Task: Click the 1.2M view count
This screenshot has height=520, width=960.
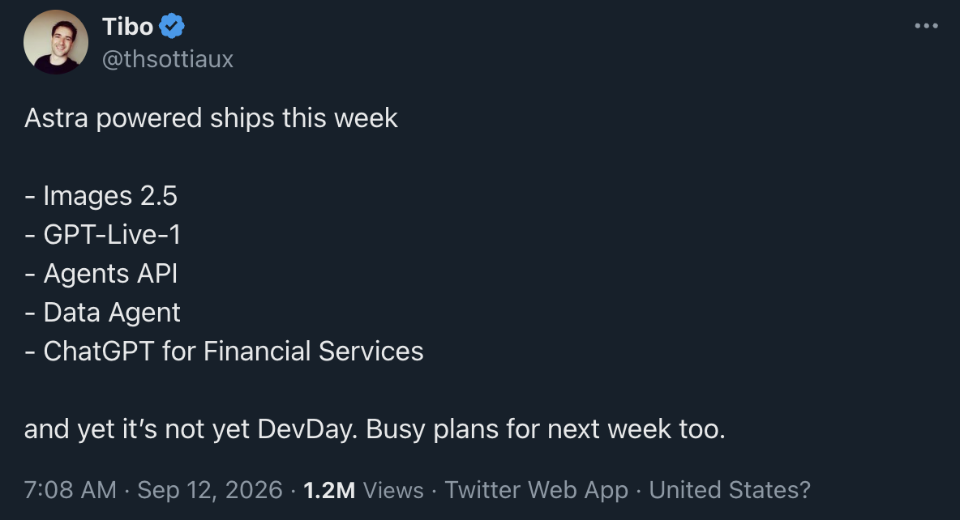Action: pos(329,490)
